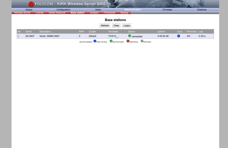This screenshot has height=148, width=228.
Task: Click the green Synchronized legend icon
Action: coord(111,41)
